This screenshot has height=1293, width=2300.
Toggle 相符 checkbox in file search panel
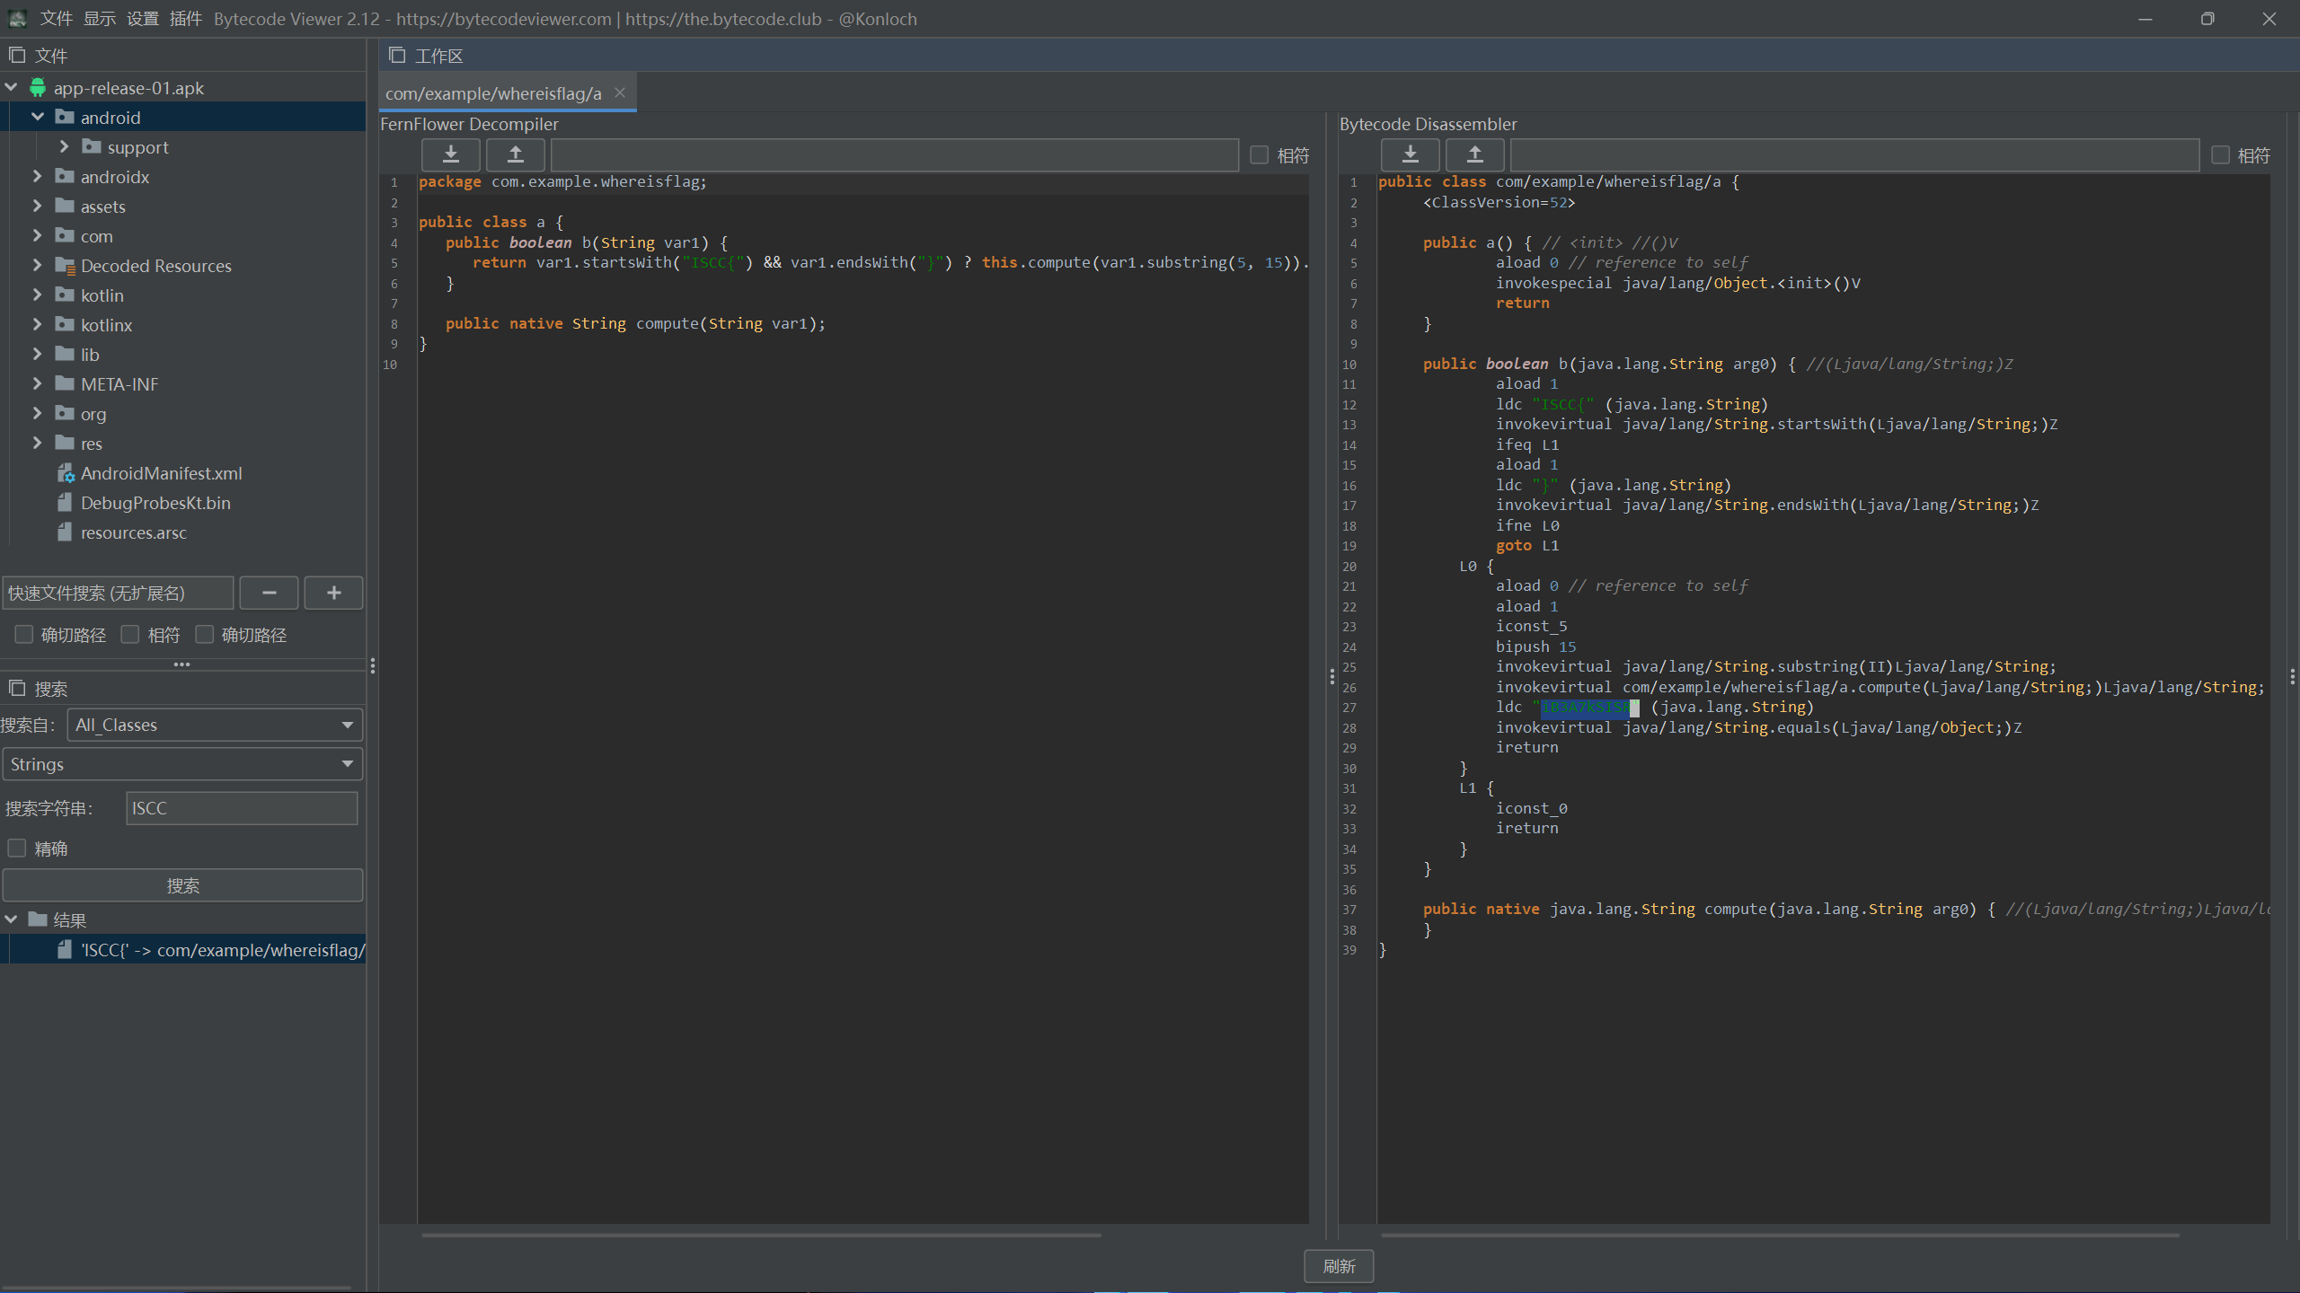click(x=130, y=635)
